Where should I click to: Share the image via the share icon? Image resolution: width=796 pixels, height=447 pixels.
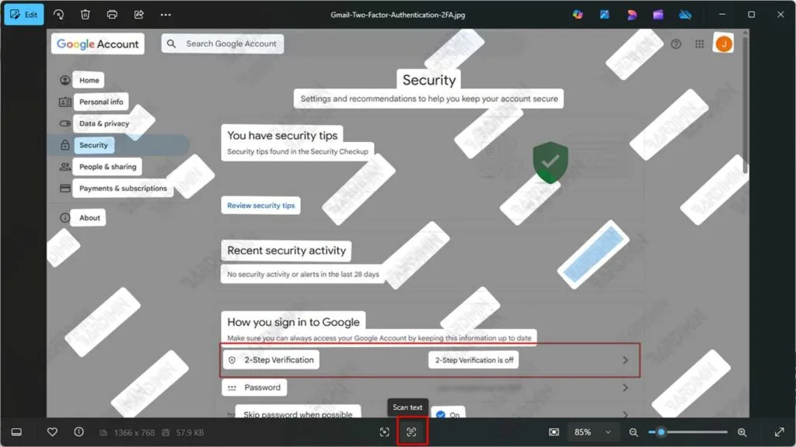(138, 15)
